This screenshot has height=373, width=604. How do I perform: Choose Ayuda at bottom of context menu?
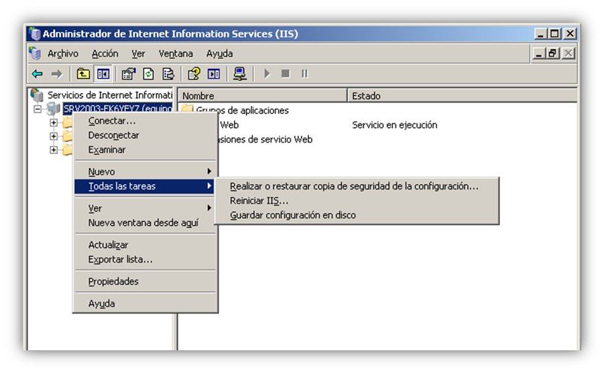[x=145, y=304]
